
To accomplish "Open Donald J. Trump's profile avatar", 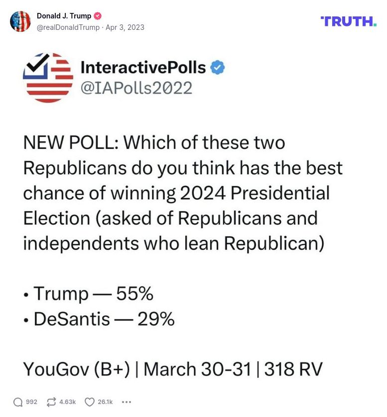I will click(x=20, y=21).
